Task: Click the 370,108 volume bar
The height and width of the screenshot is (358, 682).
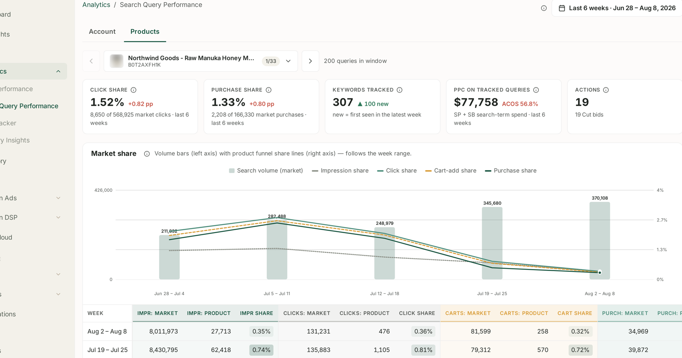Action: tap(600, 241)
